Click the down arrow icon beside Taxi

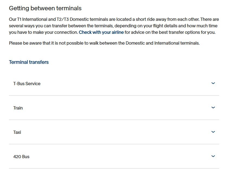[x=213, y=132]
